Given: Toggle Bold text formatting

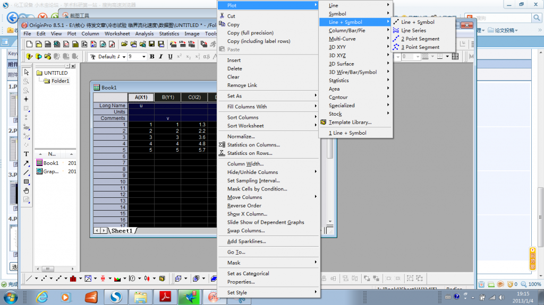Looking at the screenshot, I should pos(152,57).
